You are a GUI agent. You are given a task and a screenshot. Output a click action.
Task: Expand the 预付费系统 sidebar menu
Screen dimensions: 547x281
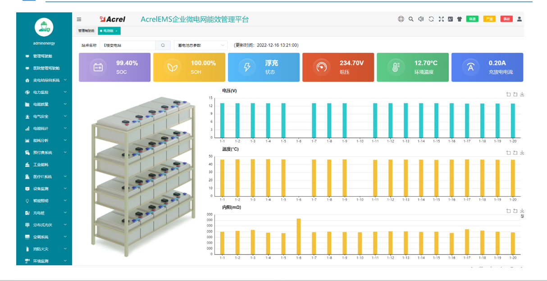pos(44,152)
